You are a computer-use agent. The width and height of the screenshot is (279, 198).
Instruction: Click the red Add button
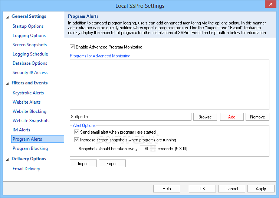point(232,117)
